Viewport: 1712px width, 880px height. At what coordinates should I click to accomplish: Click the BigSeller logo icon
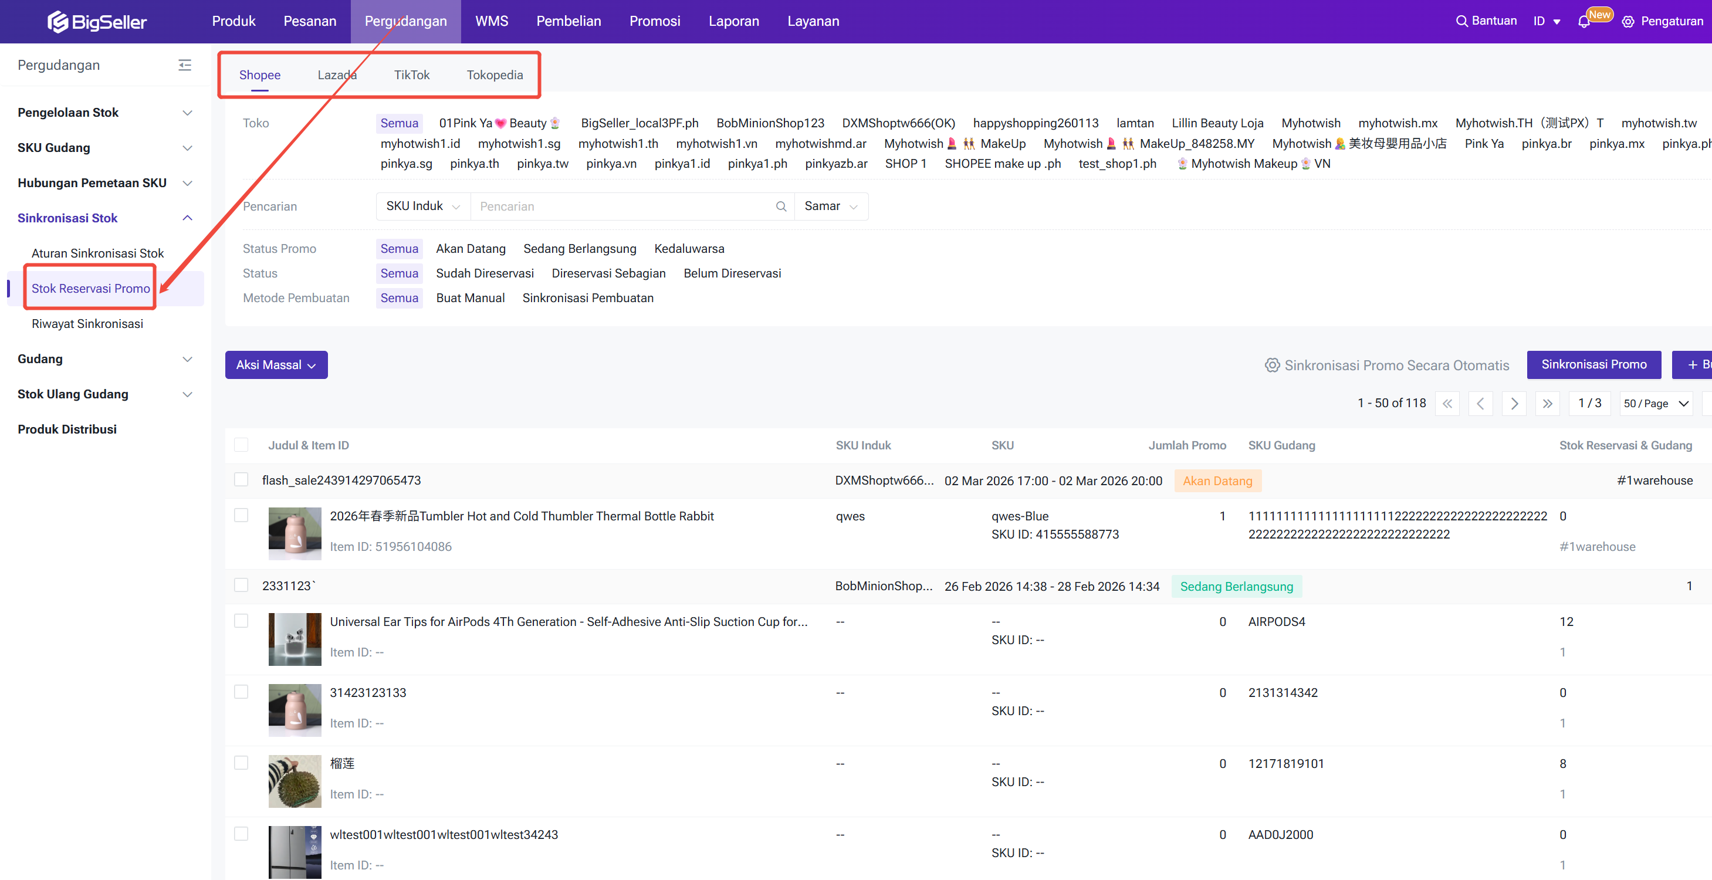[x=58, y=22]
